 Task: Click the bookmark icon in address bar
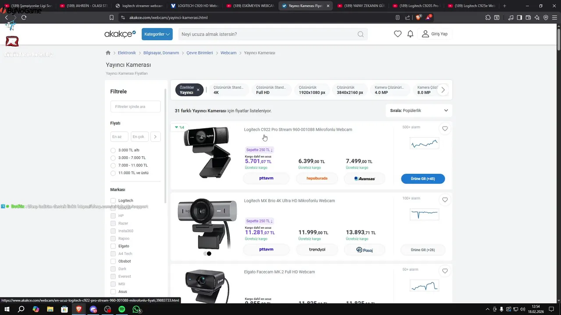(x=111, y=17)
